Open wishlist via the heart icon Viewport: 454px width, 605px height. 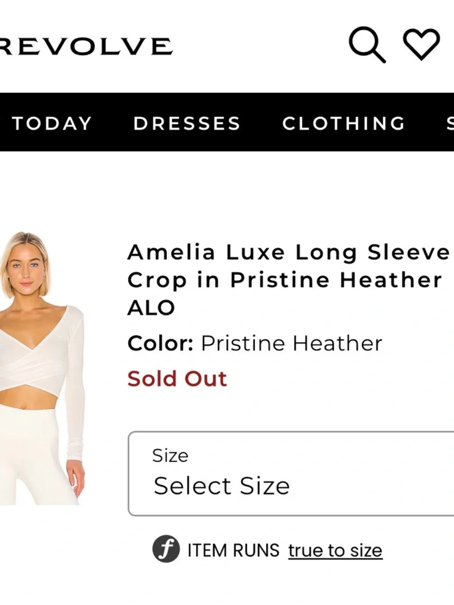[x=422, y=44]
